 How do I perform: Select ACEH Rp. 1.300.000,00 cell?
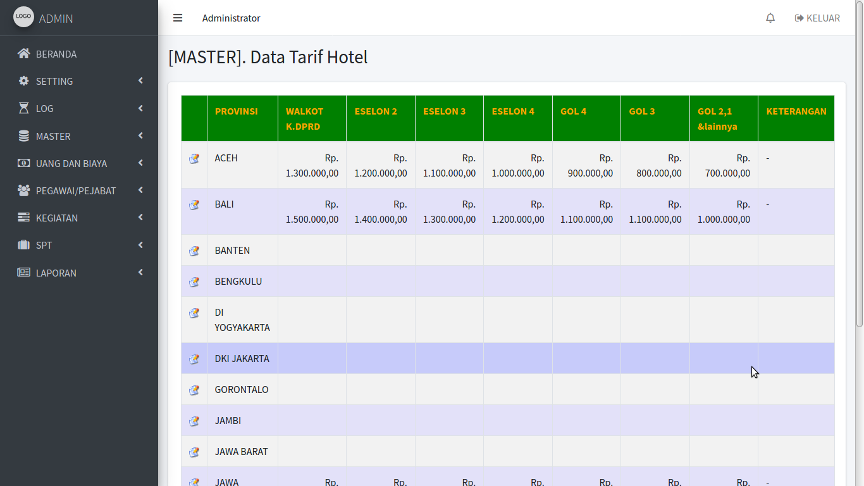tap(312, 165)
